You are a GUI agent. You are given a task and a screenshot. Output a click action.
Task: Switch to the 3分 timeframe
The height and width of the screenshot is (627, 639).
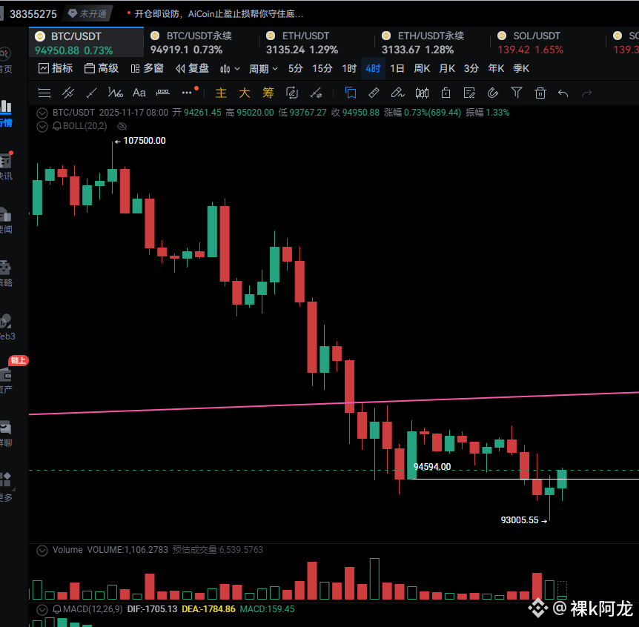click(x=471, y=68)
